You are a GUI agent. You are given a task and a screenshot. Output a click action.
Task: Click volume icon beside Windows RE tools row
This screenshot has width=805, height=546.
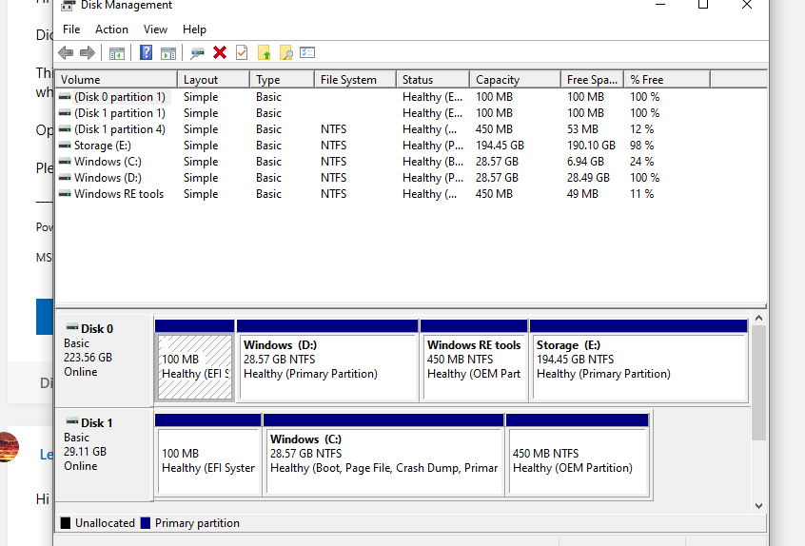coord(65,194)
